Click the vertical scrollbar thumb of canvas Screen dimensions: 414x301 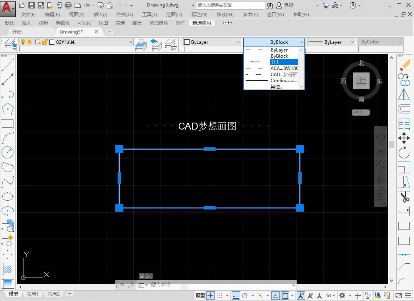click(x=392, y=144)
